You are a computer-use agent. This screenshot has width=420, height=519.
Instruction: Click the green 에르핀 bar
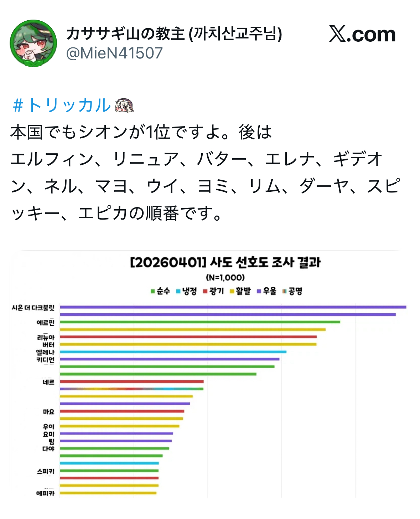coord(200,322)
